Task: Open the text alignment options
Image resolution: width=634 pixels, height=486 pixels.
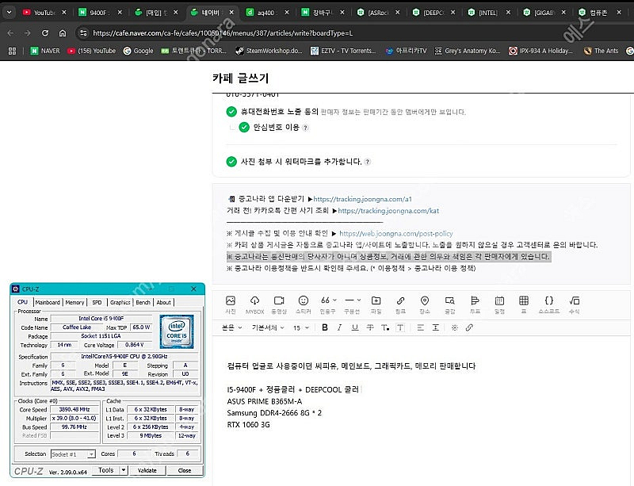Action: 421,327
